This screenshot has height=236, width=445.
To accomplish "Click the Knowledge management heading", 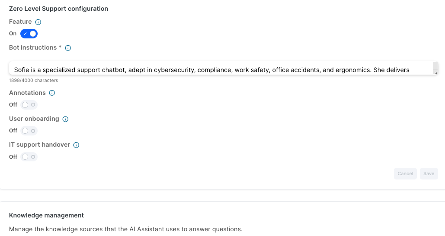I will coord(46,215).
